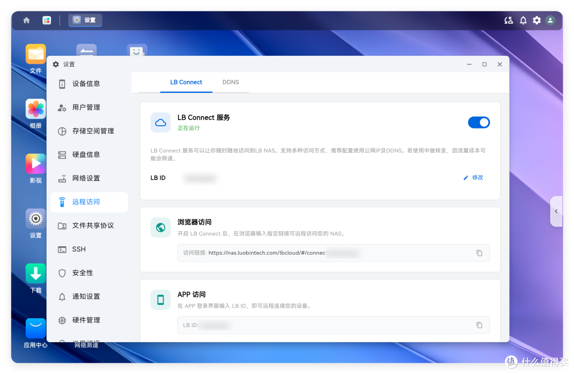Image resolution: width=574 pixels, height=374 pixels.
Task: Click the LB Connect cloud icon
Action: (161, 123)
